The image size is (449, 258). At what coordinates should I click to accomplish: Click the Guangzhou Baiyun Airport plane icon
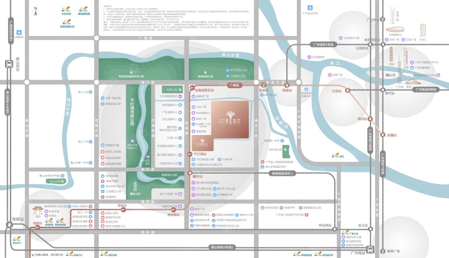tap(310, 8)
